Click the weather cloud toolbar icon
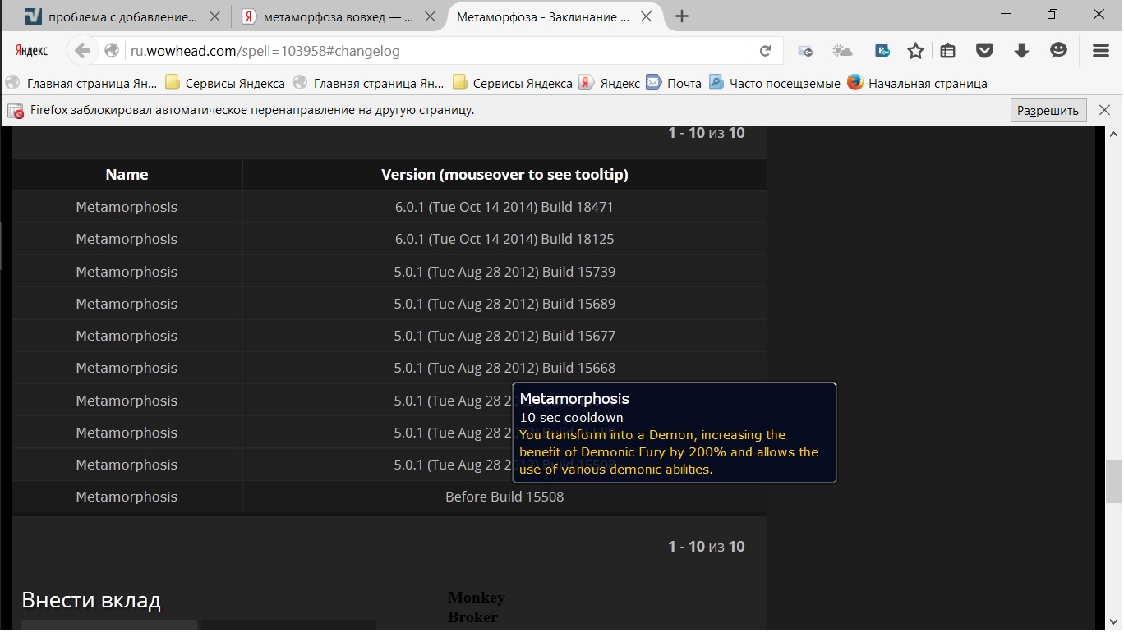Viewport: 1124px width, 637px height. [842, 51]
